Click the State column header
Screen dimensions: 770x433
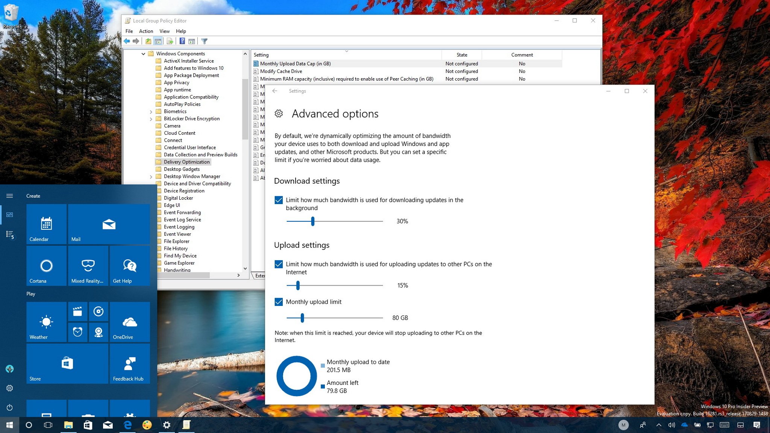click(462, 55)
